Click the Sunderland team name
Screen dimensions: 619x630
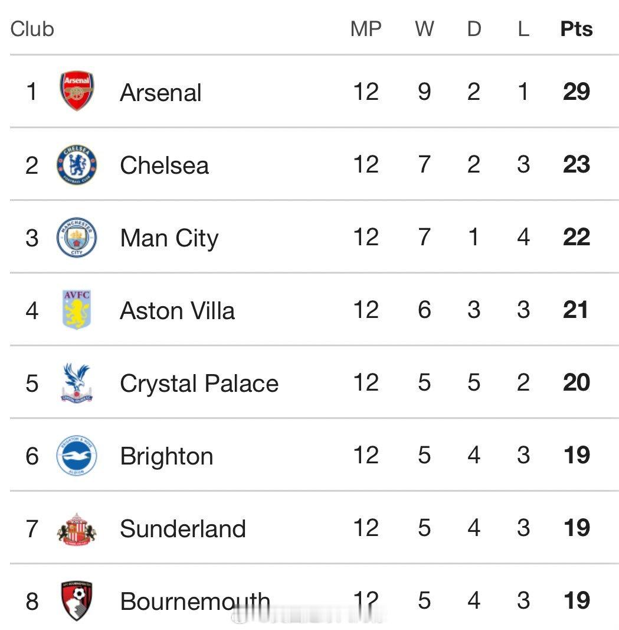click(183, 529)
